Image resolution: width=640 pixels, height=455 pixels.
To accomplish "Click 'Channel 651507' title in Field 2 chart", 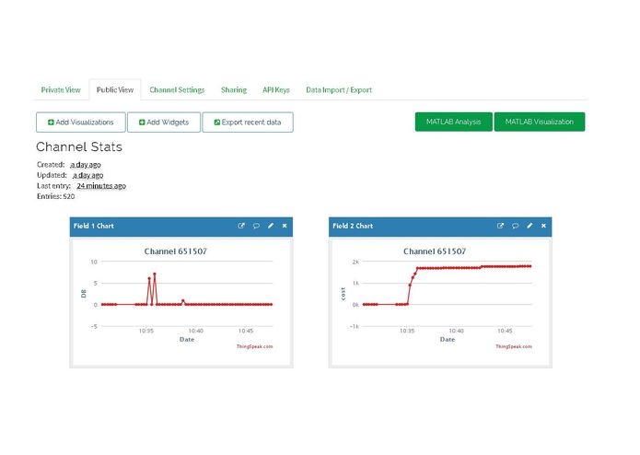I will pyautogui.click(x=435, y=251).
